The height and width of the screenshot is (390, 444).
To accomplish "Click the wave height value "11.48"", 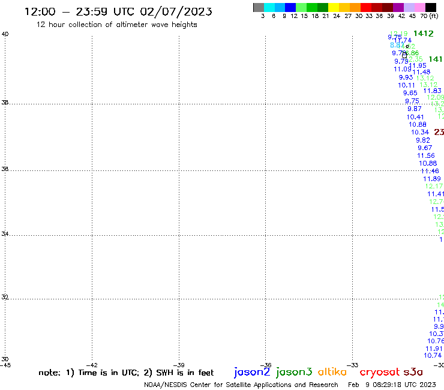I will [x=421, y=72].
